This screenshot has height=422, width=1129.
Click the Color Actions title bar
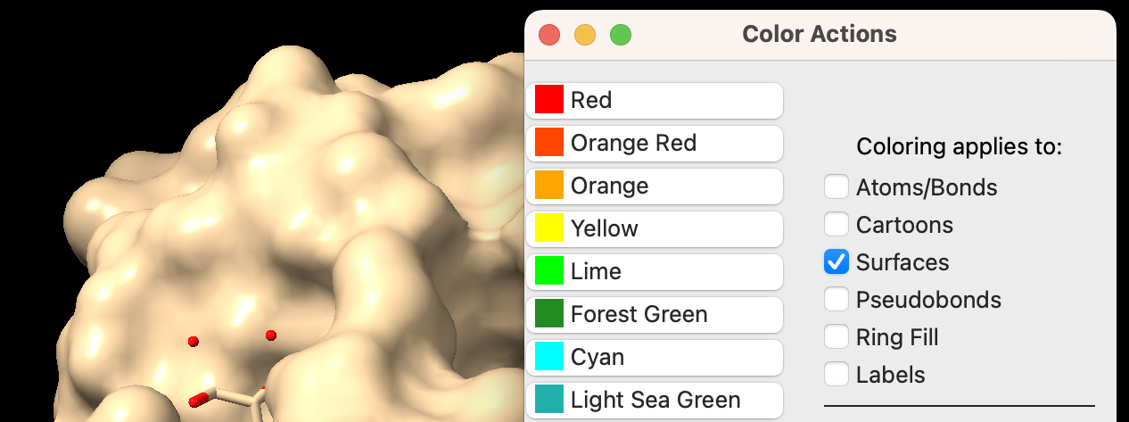click(x=819, y=35)
